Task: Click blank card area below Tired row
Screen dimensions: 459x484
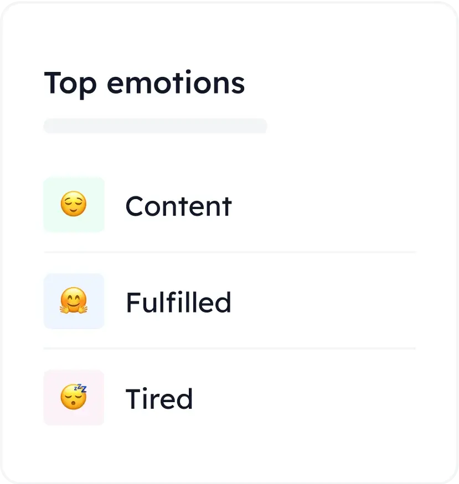Action: click(x=230, y=451)
